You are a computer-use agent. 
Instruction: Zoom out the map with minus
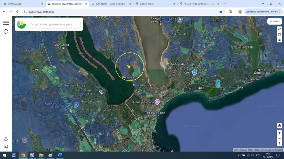coord(279,138)
